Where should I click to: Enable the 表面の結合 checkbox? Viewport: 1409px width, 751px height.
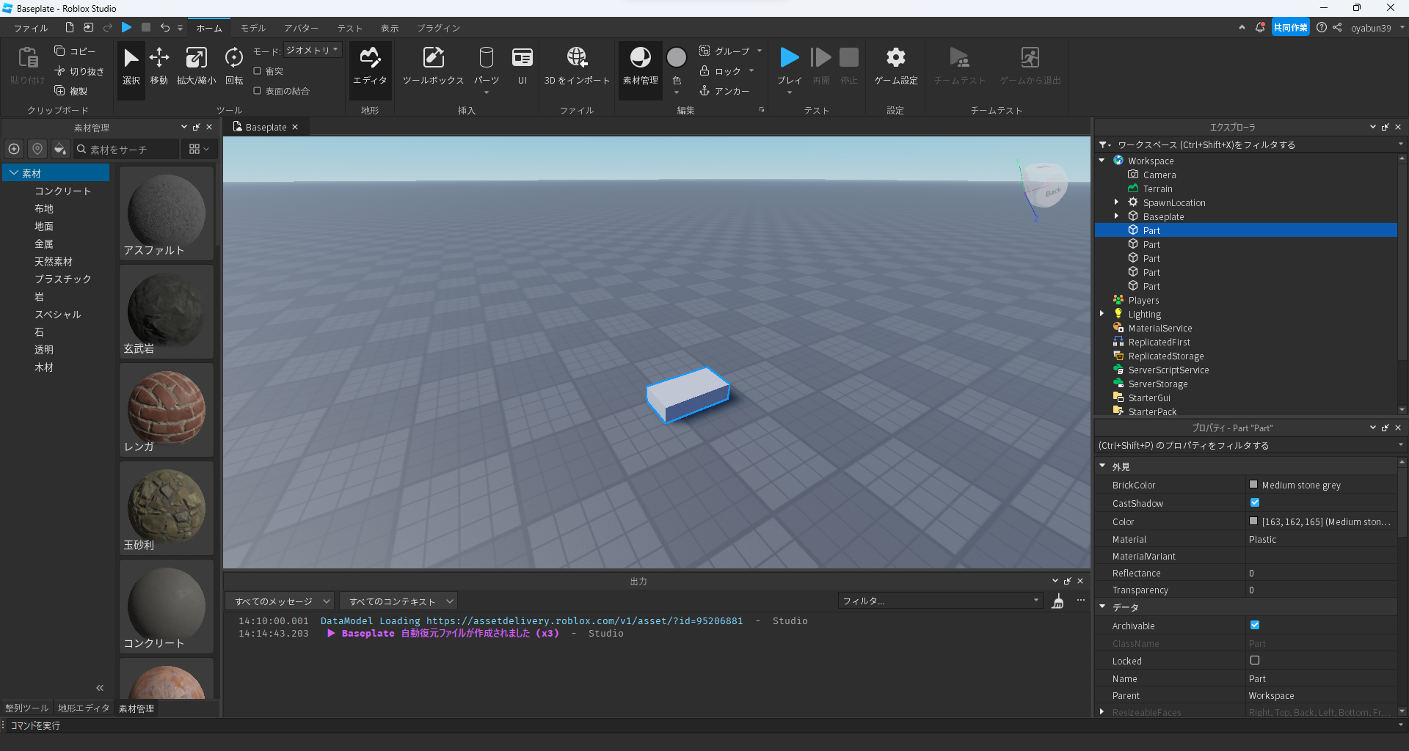(258, 91)
